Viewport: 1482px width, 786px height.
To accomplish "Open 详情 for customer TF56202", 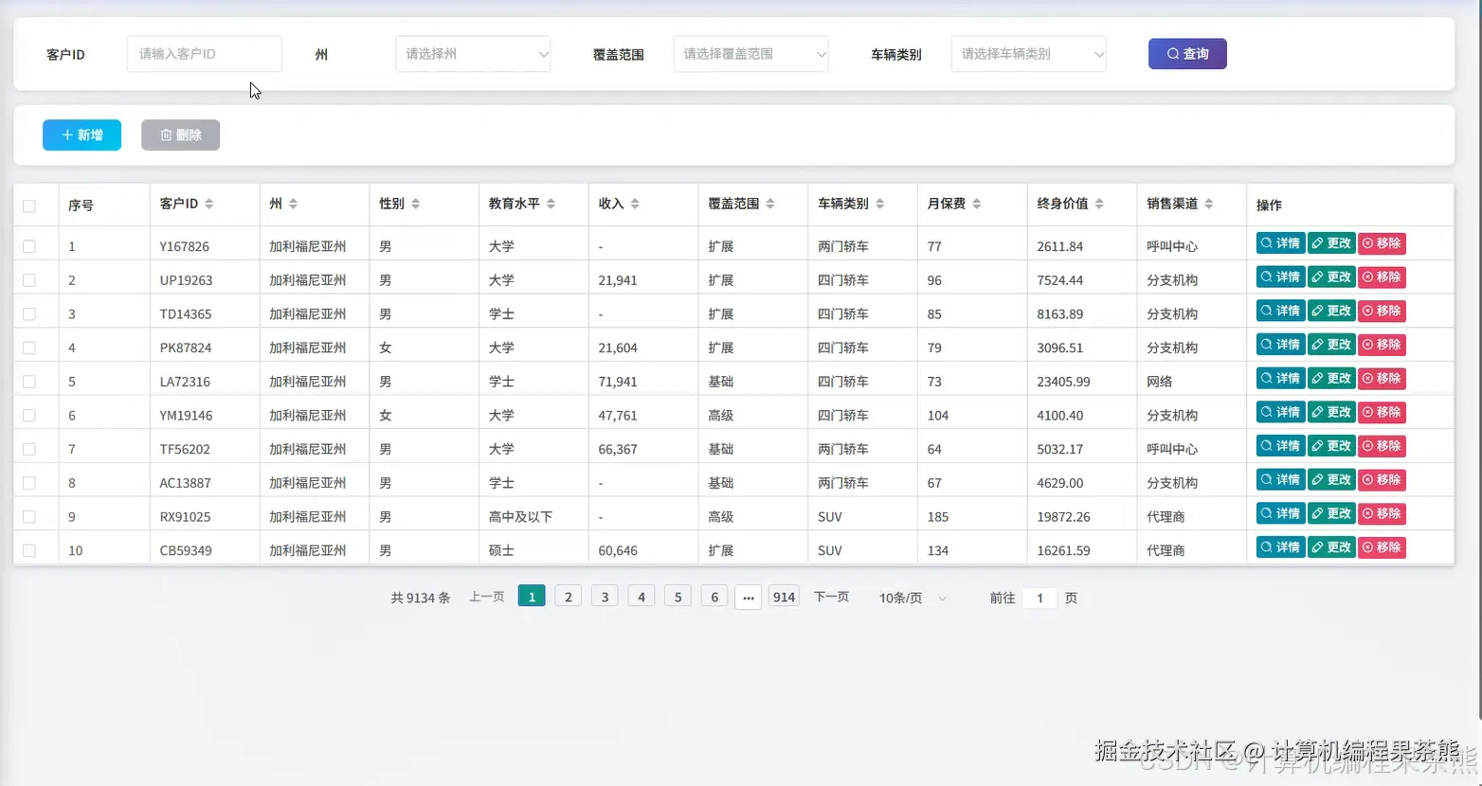I will click(x=1280, y=446).
